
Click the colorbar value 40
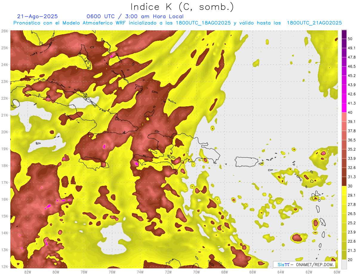coord(351,113)
